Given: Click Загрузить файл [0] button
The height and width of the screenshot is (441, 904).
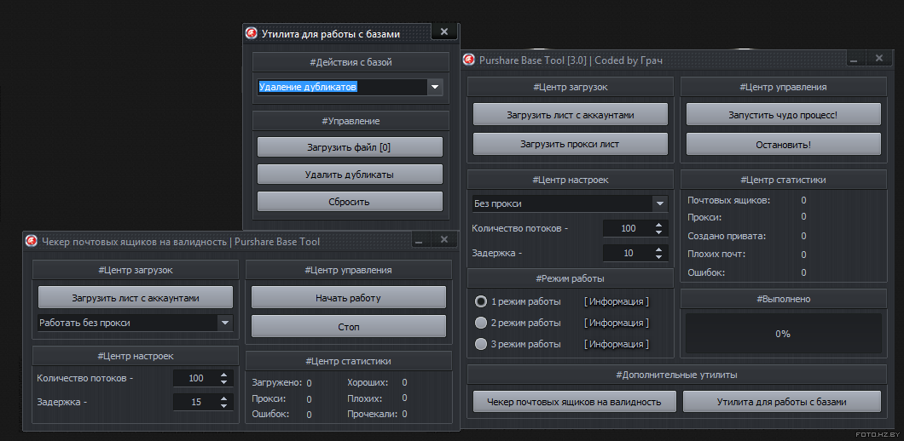Looking at the screenshot, I should [350, 146].
